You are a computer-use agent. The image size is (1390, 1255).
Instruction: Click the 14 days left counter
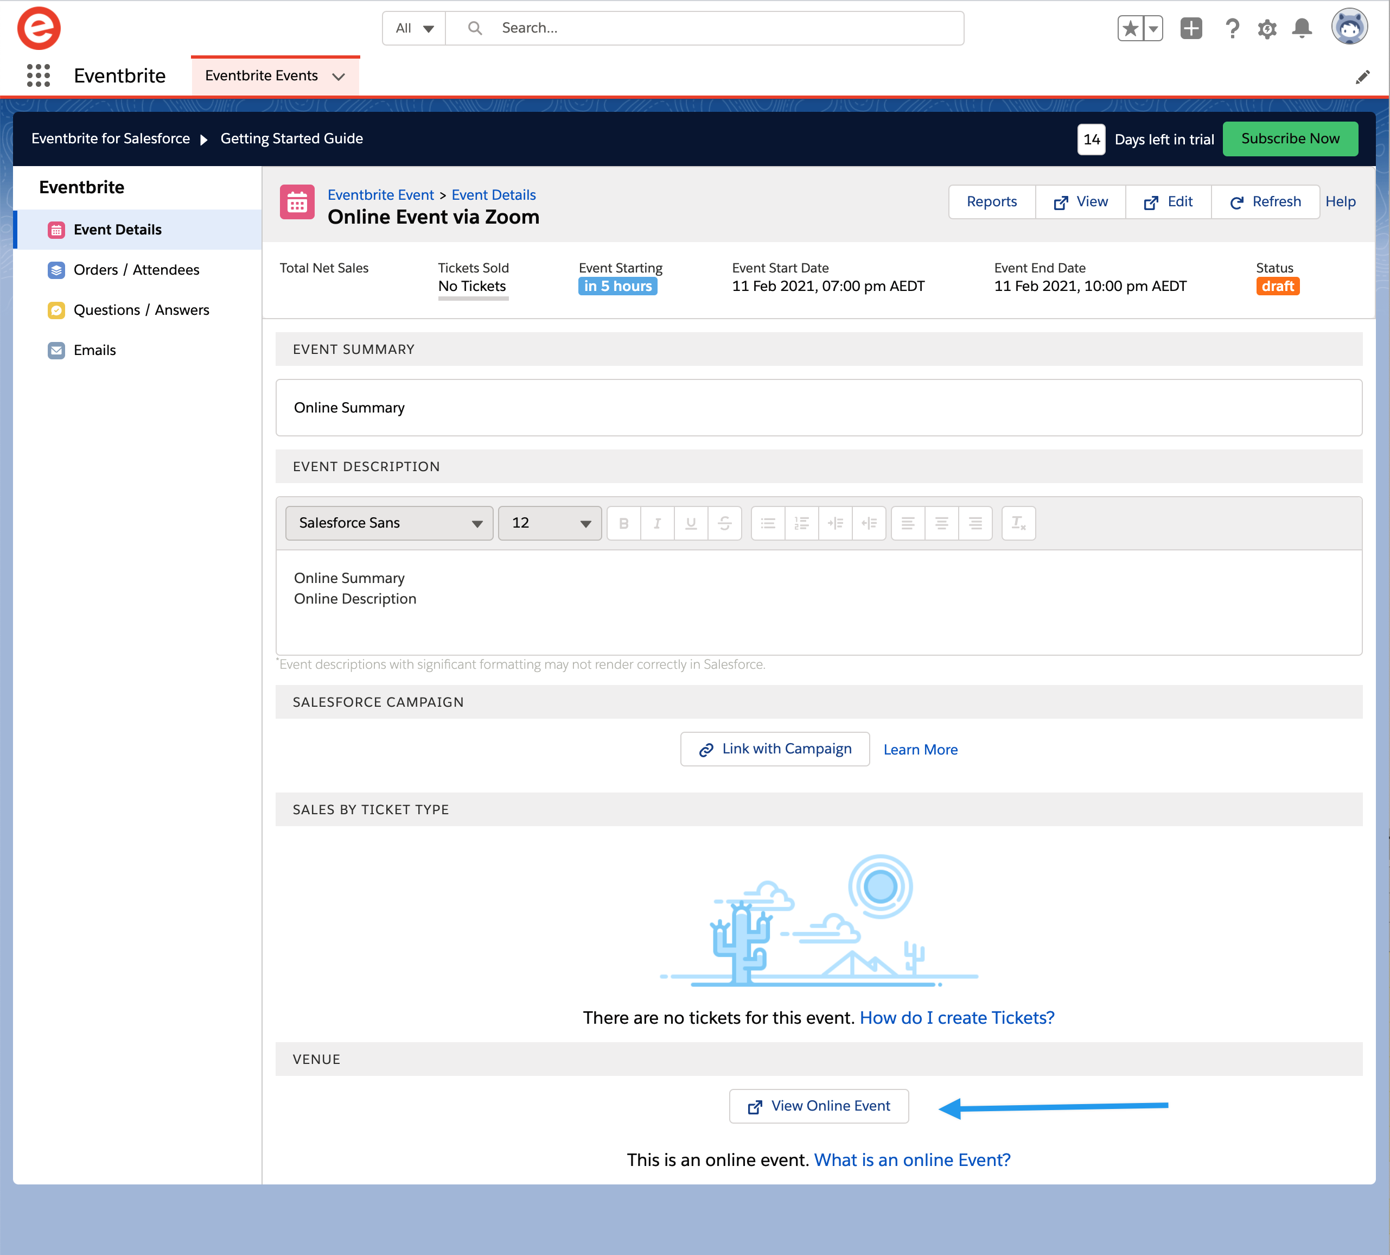pos(1092,140)
